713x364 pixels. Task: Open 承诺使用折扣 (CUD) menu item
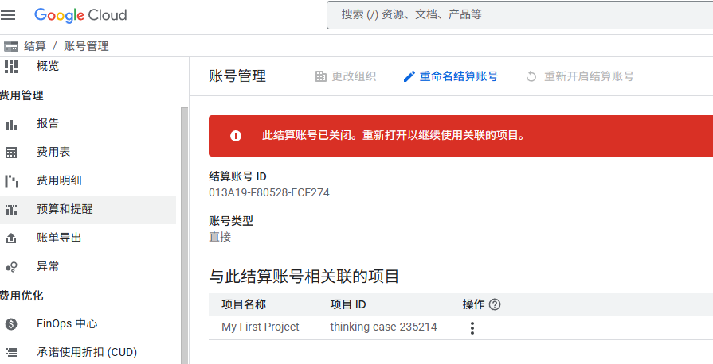[88, 352]
